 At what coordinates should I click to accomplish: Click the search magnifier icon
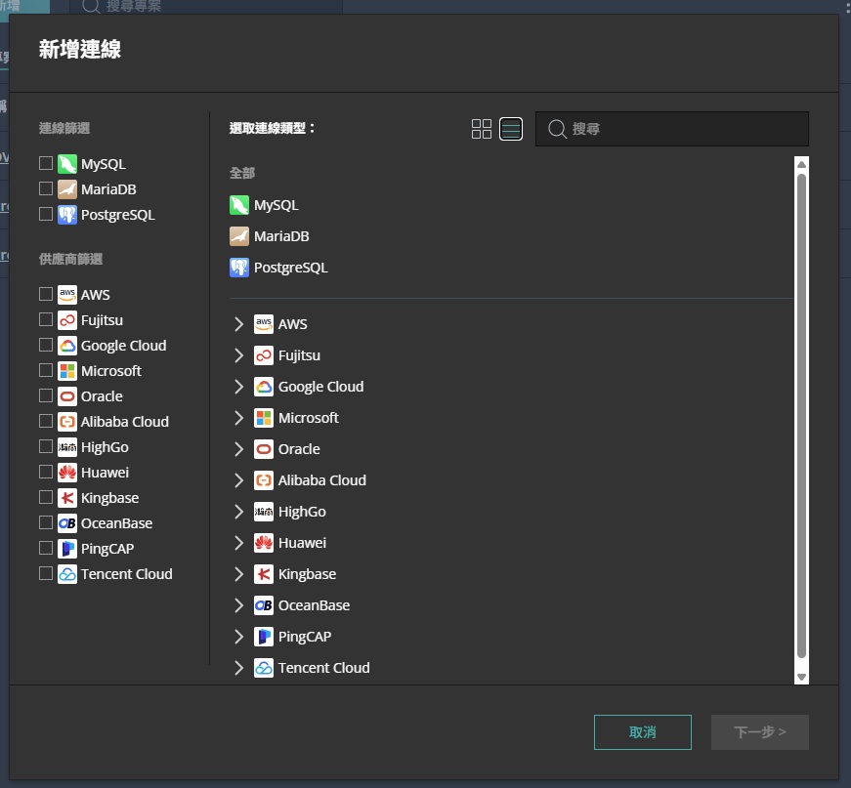click(x=555, y=128)
